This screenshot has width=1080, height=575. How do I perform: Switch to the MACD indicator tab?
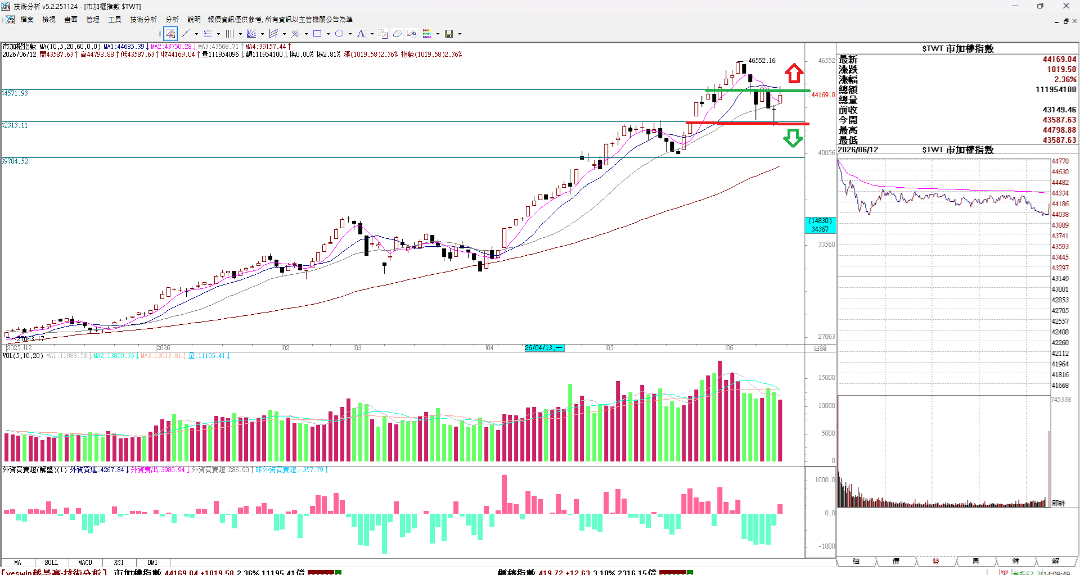85,563
